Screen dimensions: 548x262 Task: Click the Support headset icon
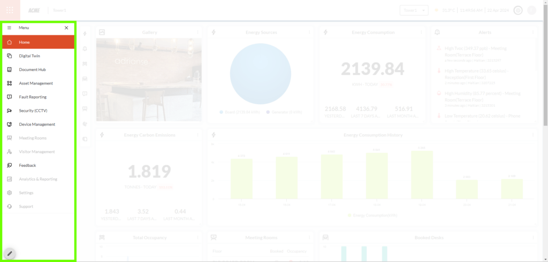(x=9, y=206)
